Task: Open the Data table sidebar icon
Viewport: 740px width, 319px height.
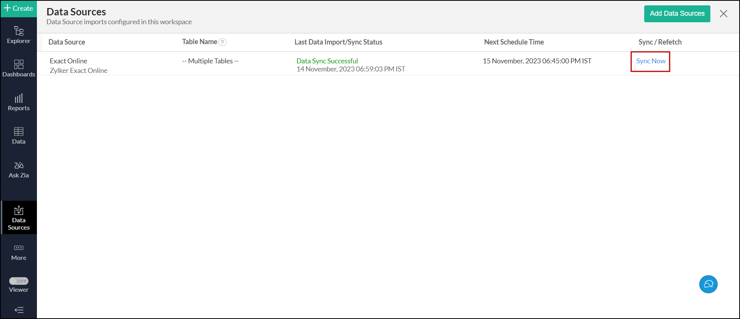Action: (18, 136)
